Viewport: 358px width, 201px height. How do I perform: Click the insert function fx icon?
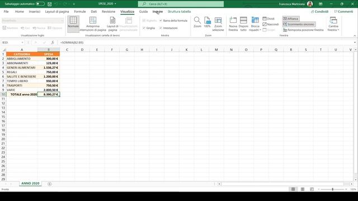(x=53, y=42)
